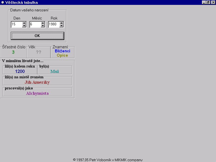Minimize the Věštecká tabulka window
This screenshot has height=162, width=216.
click(204, 2)
